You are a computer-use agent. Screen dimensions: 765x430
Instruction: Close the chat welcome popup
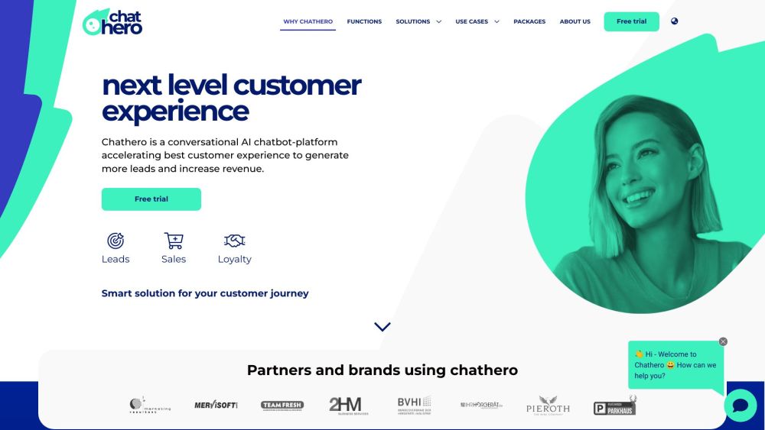pos(723,341)
